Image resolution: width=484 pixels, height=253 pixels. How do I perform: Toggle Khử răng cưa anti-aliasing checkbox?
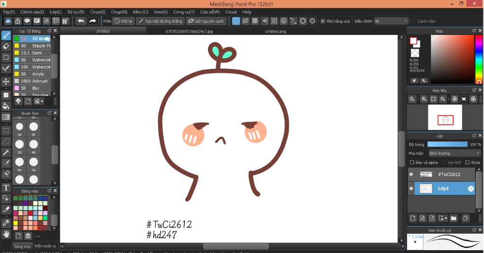pos(323,21)
